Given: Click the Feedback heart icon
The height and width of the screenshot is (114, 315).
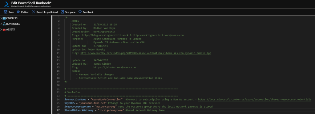Looking at the screenshot, I should (80, 12).
